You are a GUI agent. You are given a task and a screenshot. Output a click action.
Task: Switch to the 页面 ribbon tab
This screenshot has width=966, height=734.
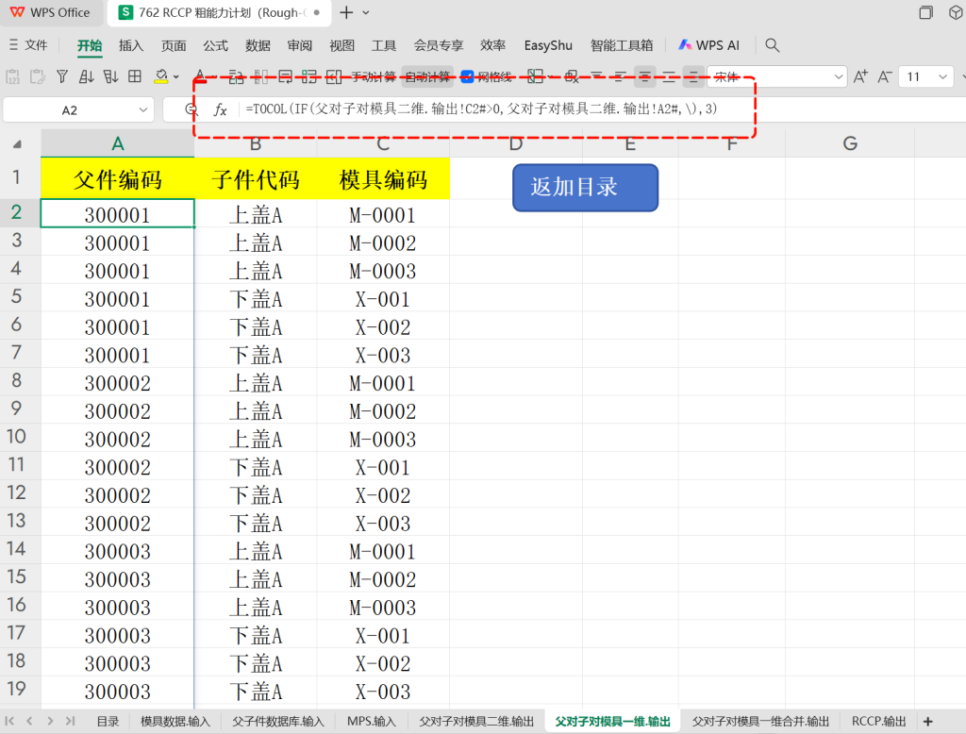174,45
